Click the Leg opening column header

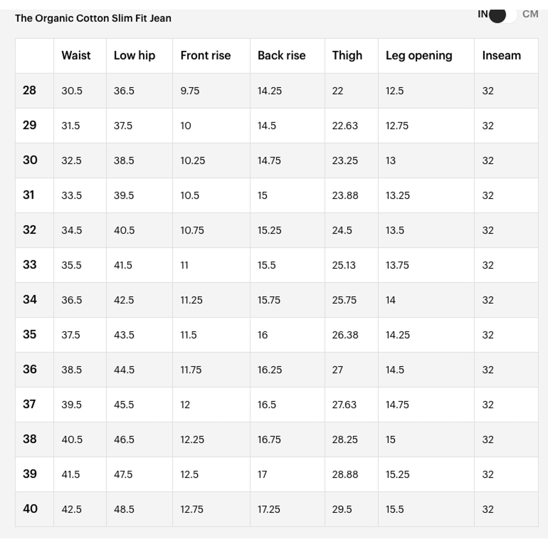coord(419,55)
